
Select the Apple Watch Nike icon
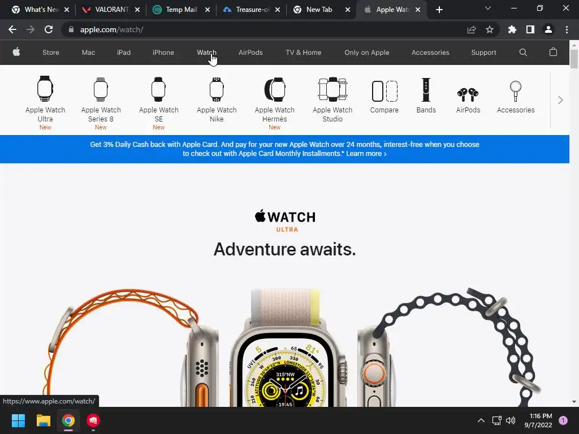(x=217, y=89)
